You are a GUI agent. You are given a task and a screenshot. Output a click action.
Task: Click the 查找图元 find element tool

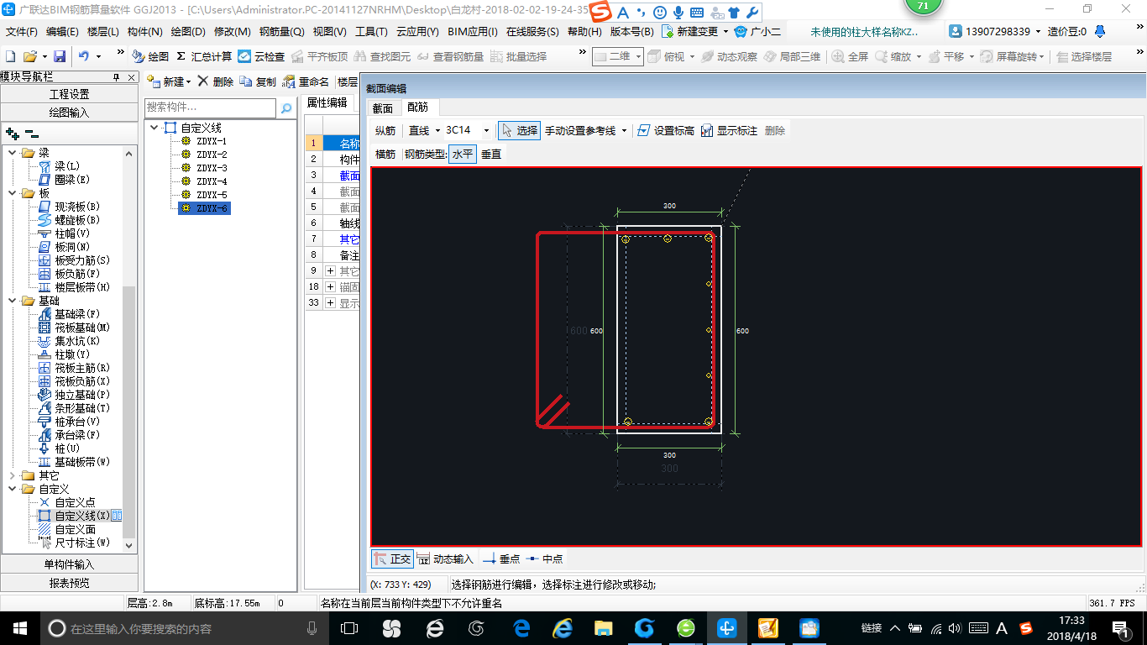(x=382, y=56)
